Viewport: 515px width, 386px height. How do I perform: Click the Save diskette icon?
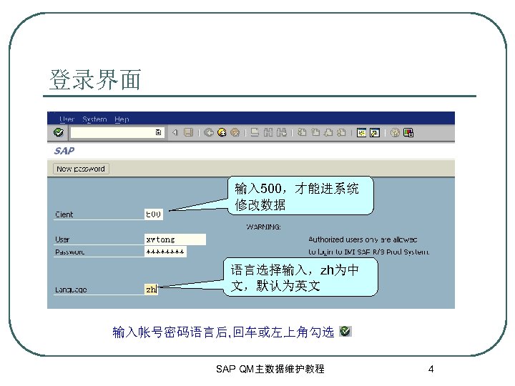[x=189, y=133]
